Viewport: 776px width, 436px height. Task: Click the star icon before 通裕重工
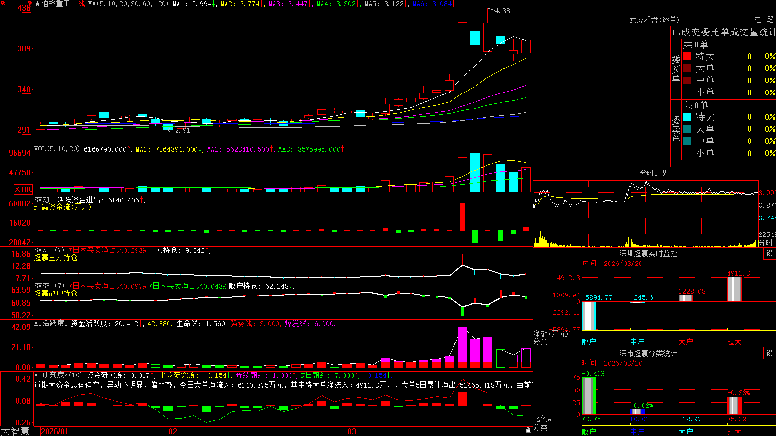point(38,4)
